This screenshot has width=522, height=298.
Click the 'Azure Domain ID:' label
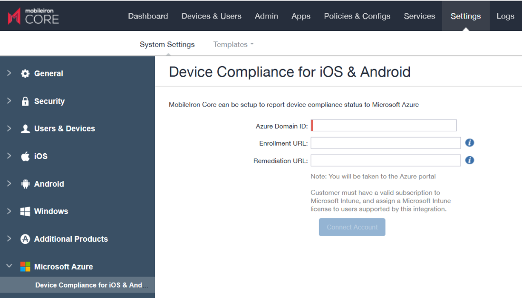click(x=281, y=126)
